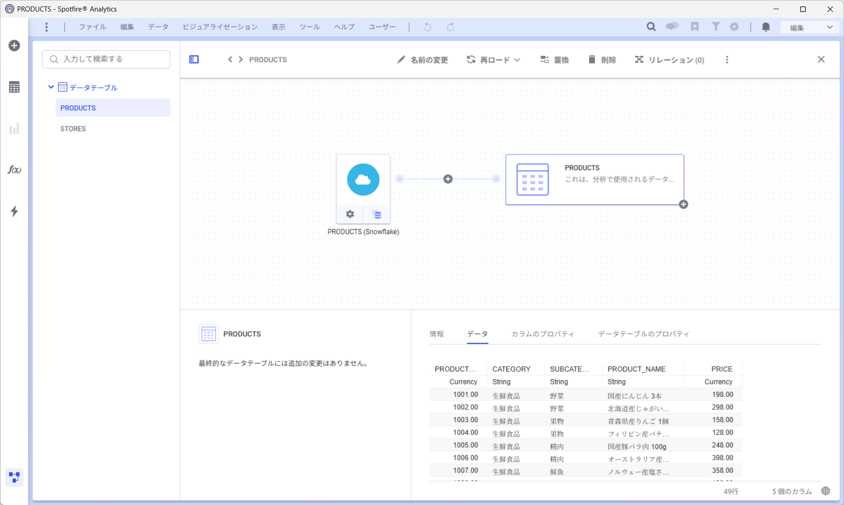Click the search magnifier icon in top bar

click(x=651, y=27)
